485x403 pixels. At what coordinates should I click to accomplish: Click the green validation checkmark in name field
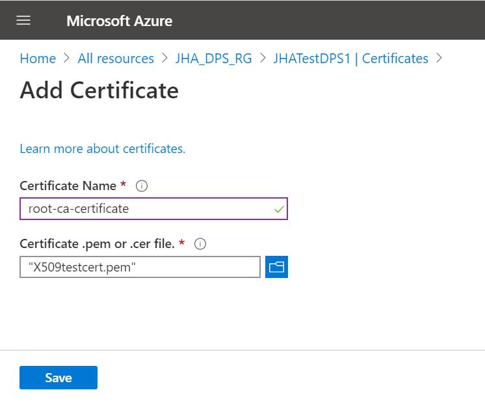279,210
